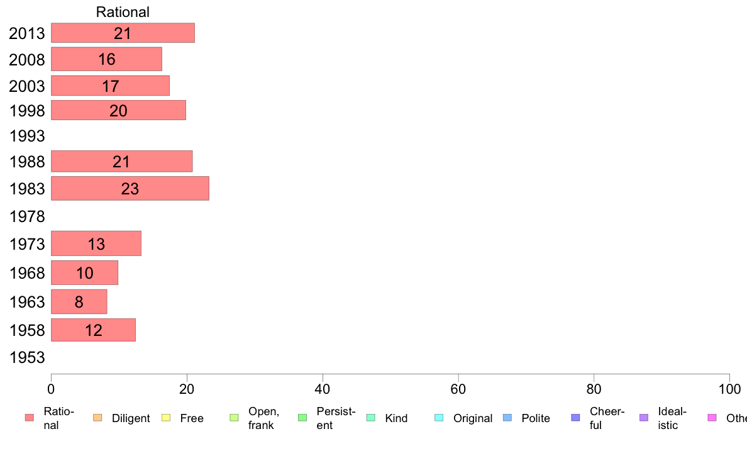Click the Original cyan legend swatch
The image size is (747, 463).
click(440, 418)
